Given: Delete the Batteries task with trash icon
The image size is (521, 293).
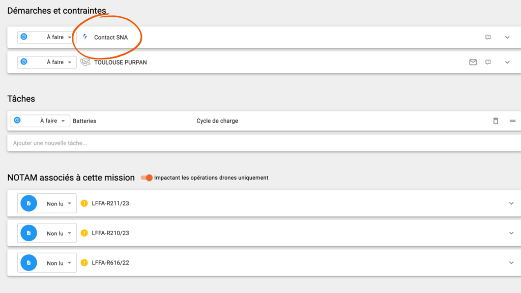Looking at the screenshot, I should (496, 121).
